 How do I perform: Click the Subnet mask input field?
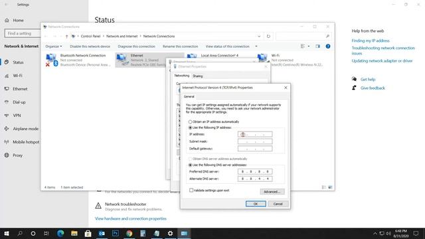click(x=255, y=141)
